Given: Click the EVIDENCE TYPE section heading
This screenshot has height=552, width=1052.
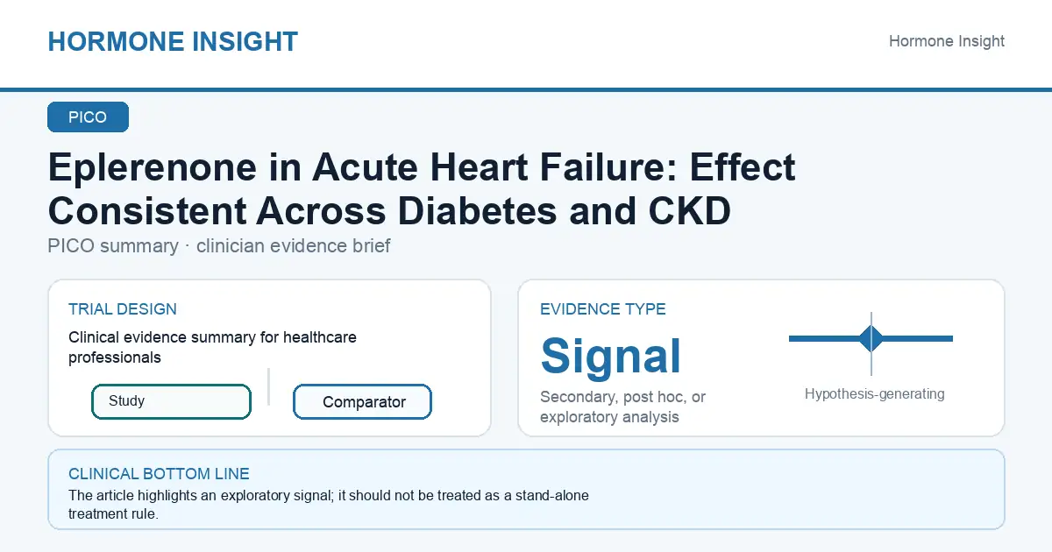Looking at the screenshot, I should point(603,309).
